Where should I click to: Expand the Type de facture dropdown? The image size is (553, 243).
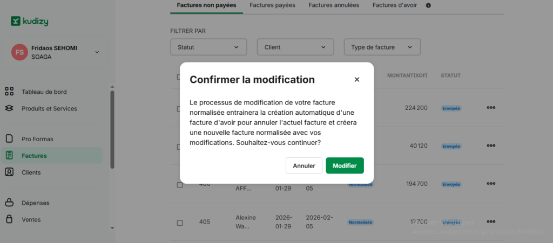pyautogui.click(x=382, y=47)
